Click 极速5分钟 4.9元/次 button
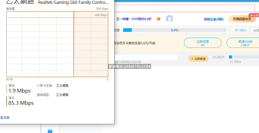The image size is (259, 133). 243,43
